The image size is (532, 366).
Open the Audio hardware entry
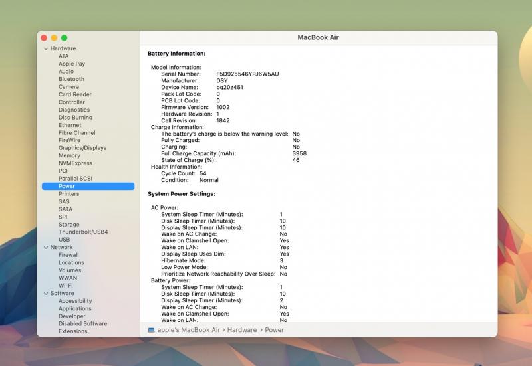66,72
